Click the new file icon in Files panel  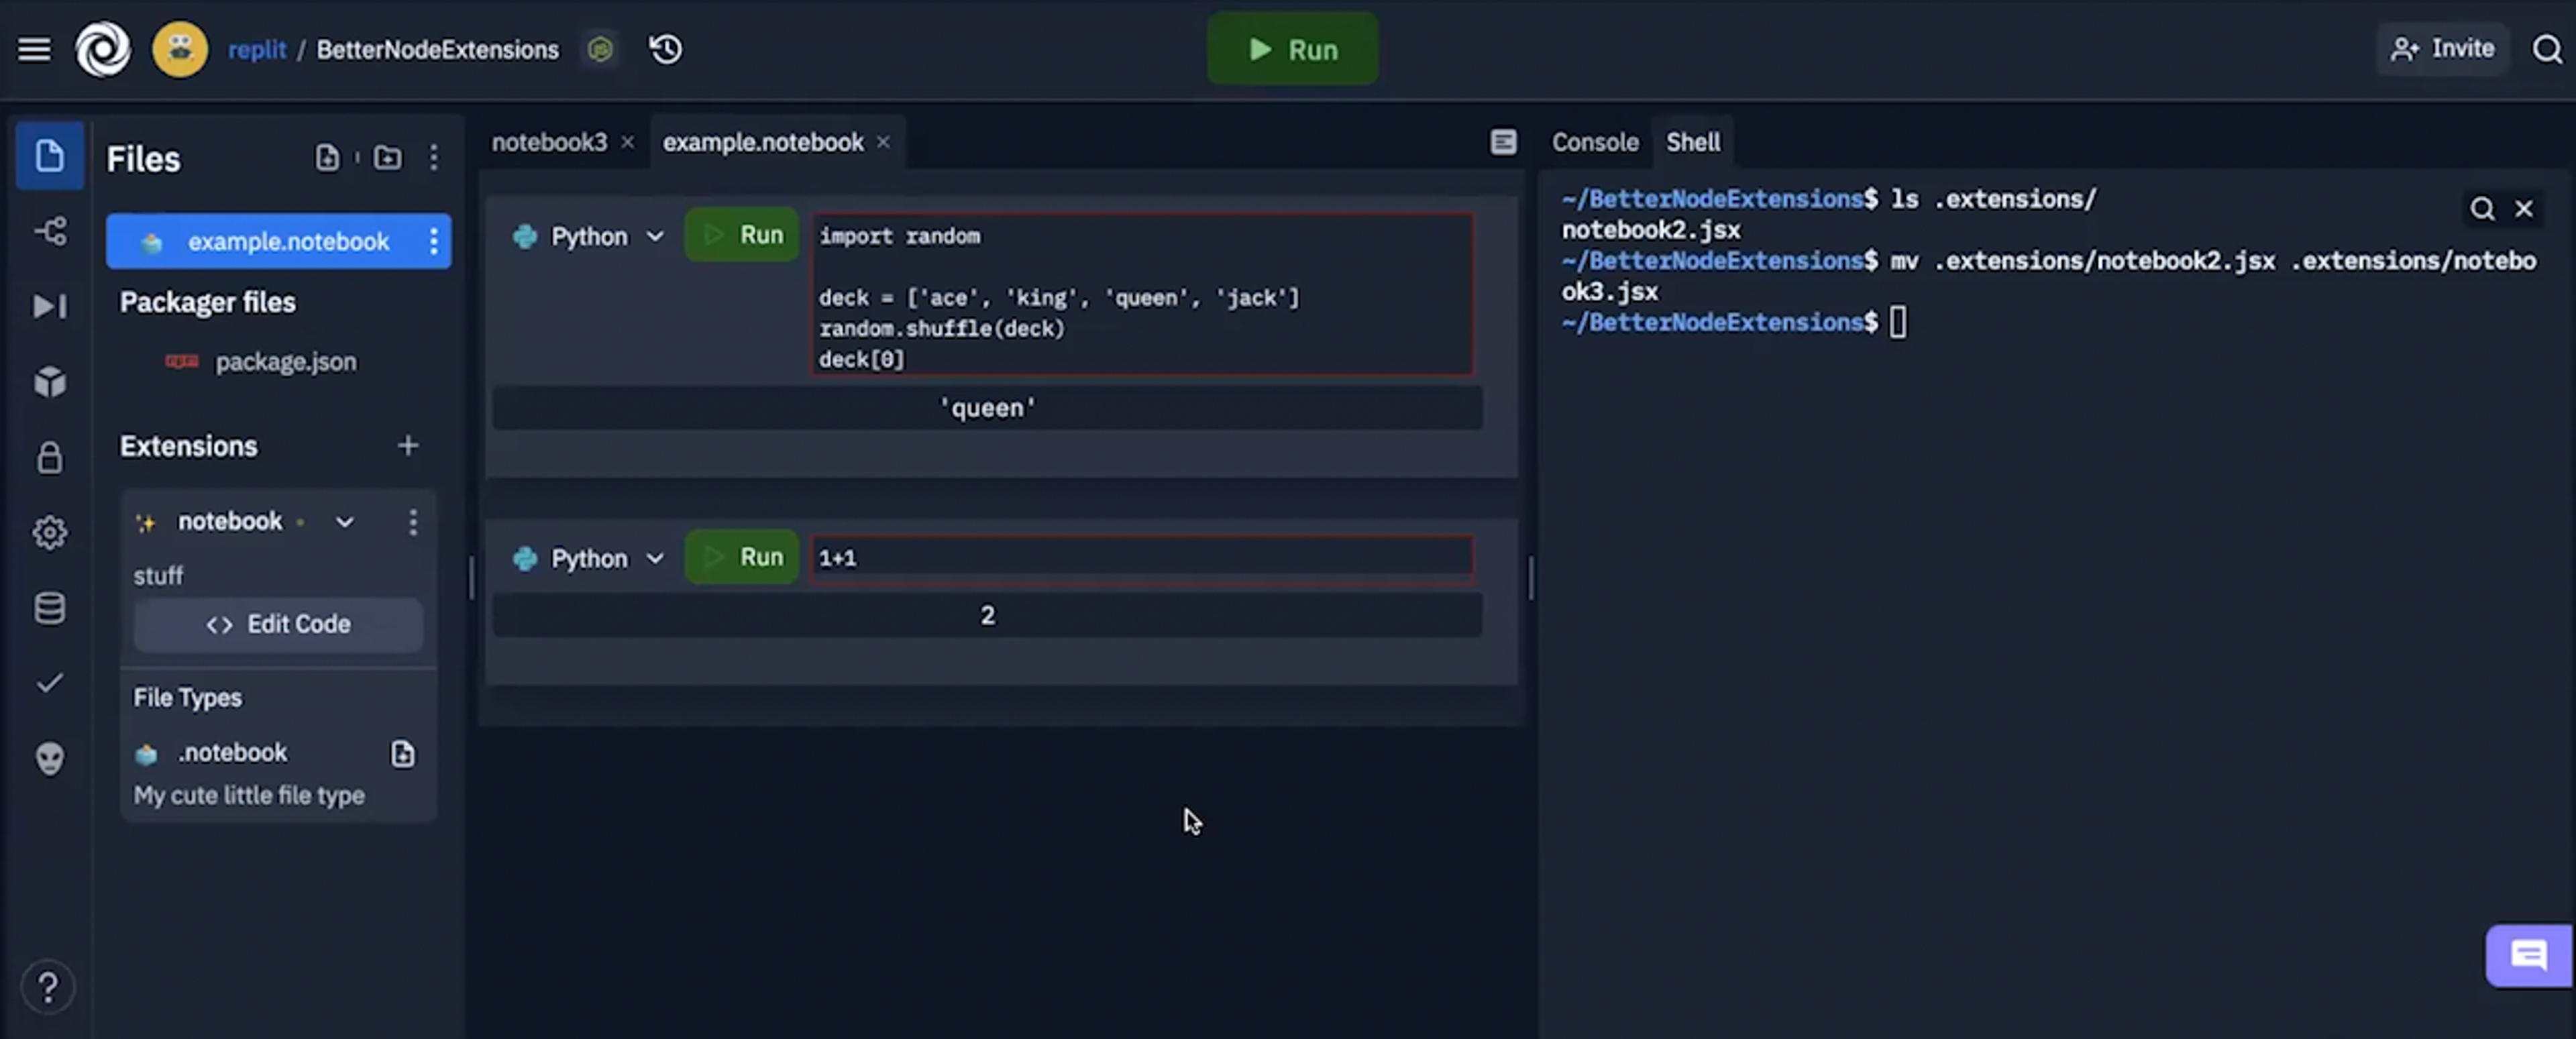click(x=327, y=157)
